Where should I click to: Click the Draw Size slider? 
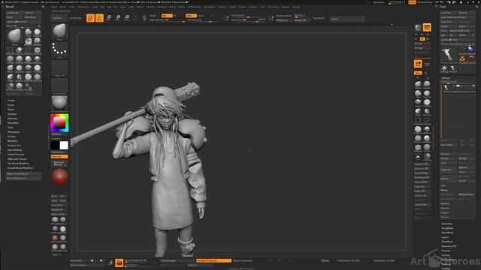248,19
